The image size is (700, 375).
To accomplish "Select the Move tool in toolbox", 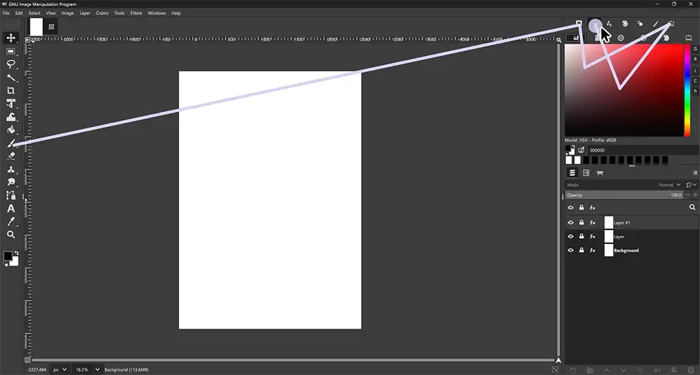I will click(x=11, y=38).
